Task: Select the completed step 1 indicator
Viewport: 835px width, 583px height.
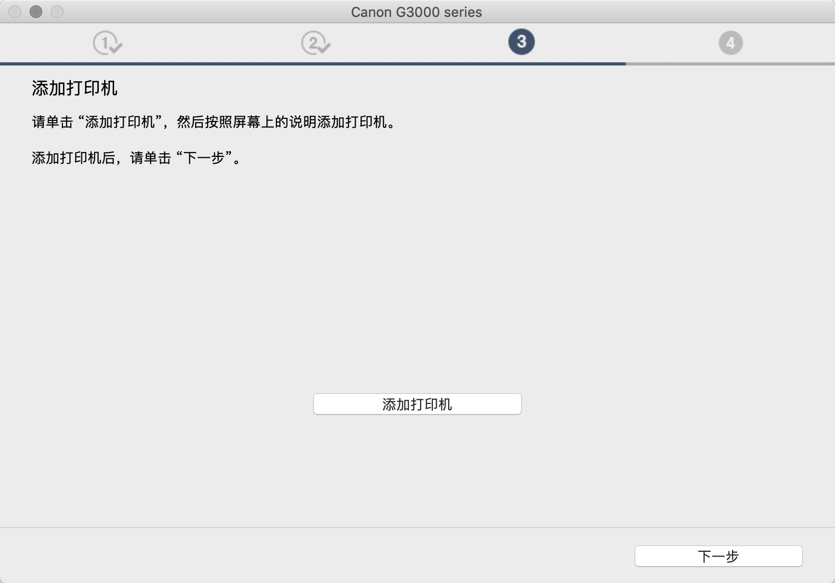Action: [107, 43]
